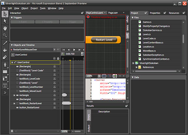Viewport: 188px width, 135px height.
Task: Open the Asset Library chevrons
Action: (5, 93)
